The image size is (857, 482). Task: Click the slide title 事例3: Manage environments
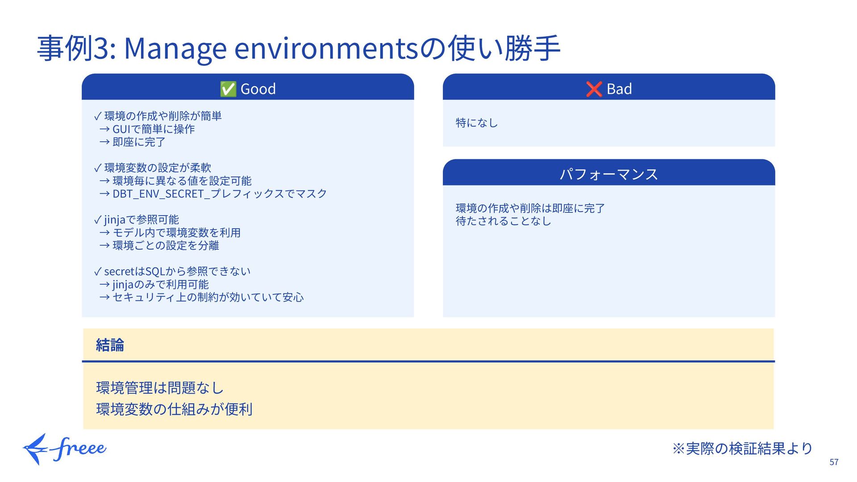click(298, 48)
